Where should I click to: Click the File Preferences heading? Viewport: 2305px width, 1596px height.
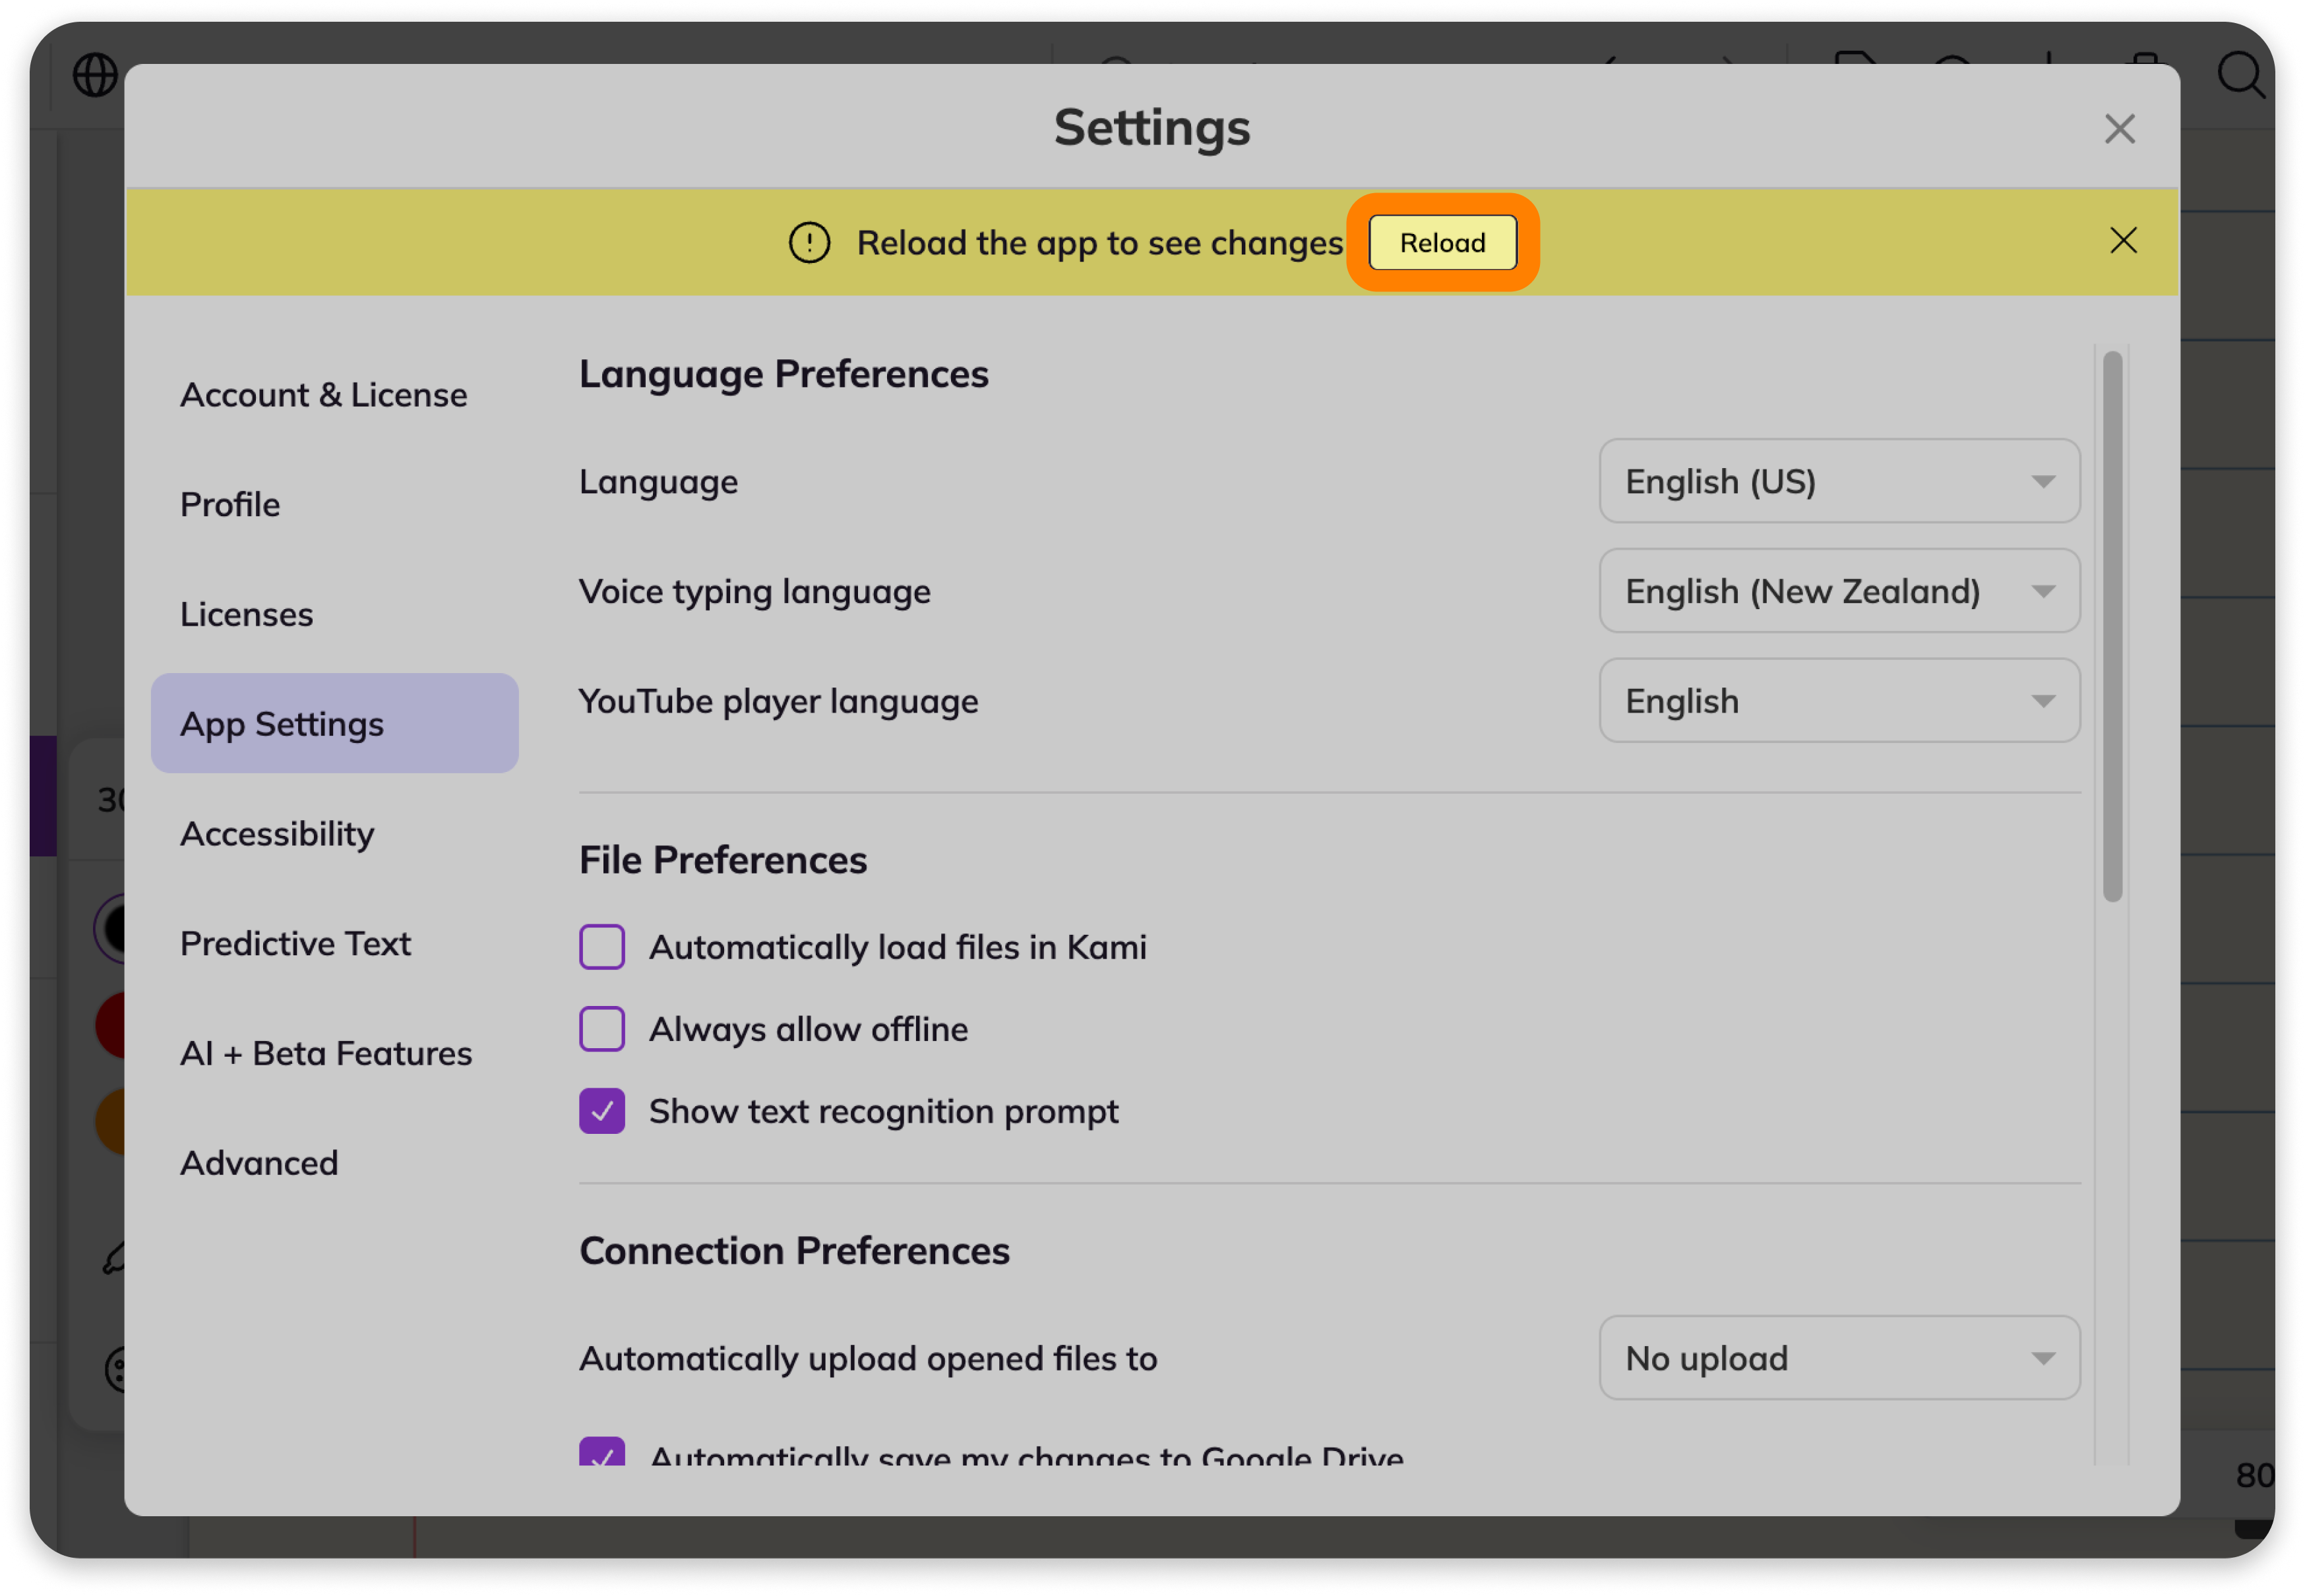pyautogui.click(x=723, y=860)
